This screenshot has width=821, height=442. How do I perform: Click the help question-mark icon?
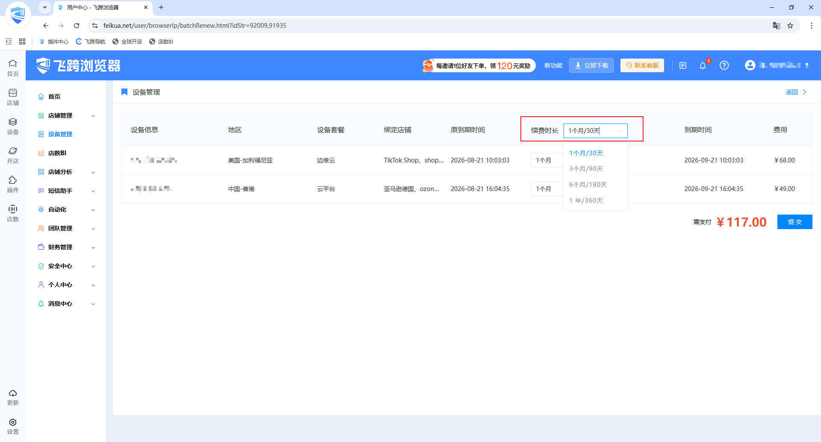(724, 65)
